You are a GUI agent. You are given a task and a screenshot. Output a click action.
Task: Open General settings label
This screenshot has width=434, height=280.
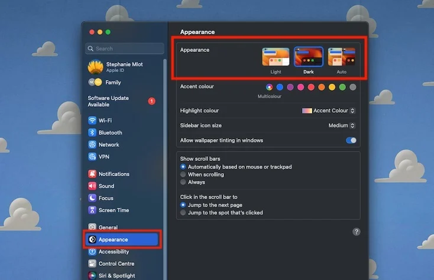108,228
